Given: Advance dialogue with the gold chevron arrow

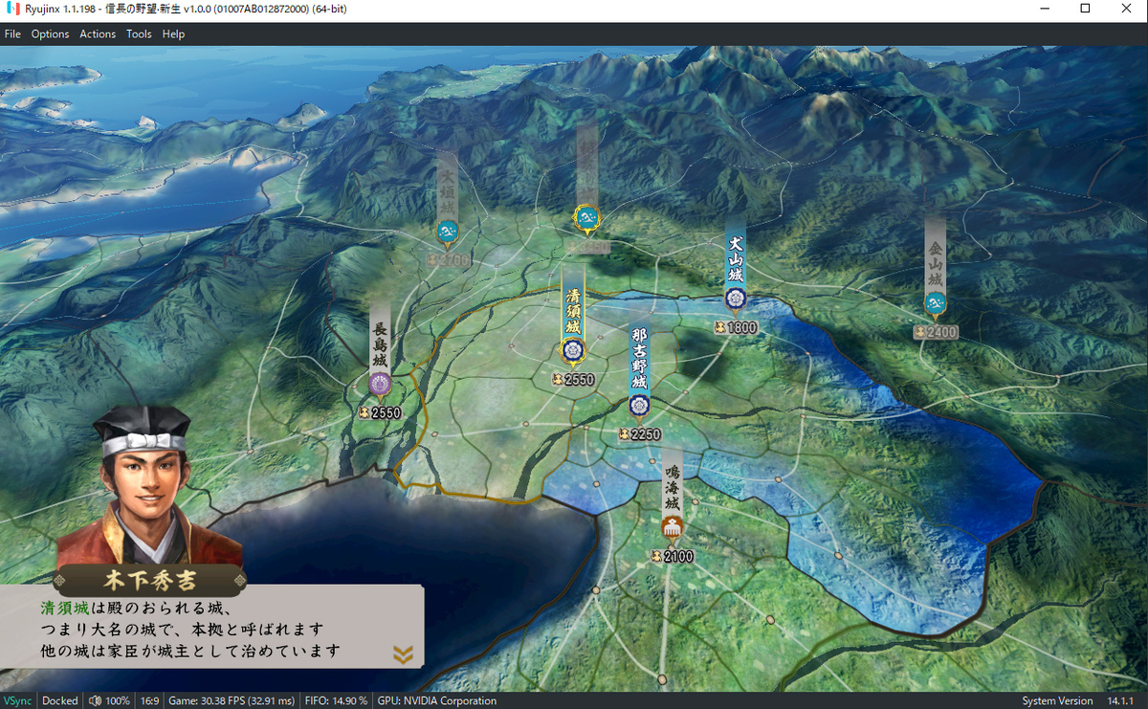Looking at the screenshot, I should [404, 654].
